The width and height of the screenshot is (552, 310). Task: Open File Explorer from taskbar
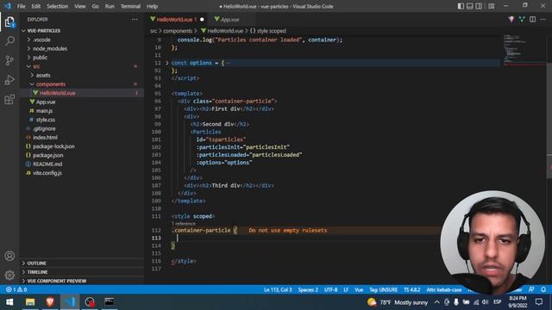30,302
